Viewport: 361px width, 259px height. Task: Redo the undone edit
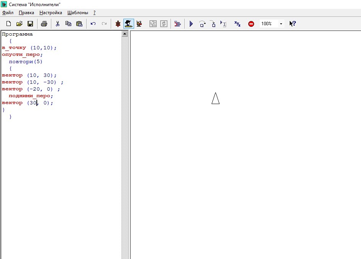104,24
